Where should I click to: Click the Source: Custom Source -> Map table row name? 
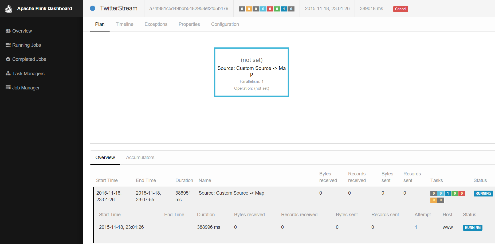[231, 193]
